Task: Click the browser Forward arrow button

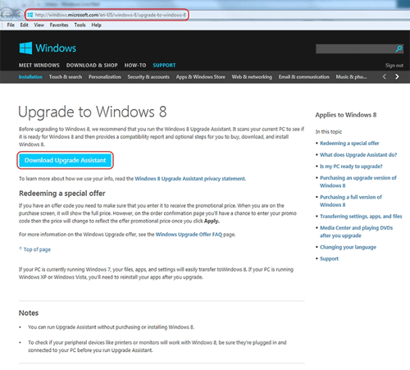Action: [19, 15]
